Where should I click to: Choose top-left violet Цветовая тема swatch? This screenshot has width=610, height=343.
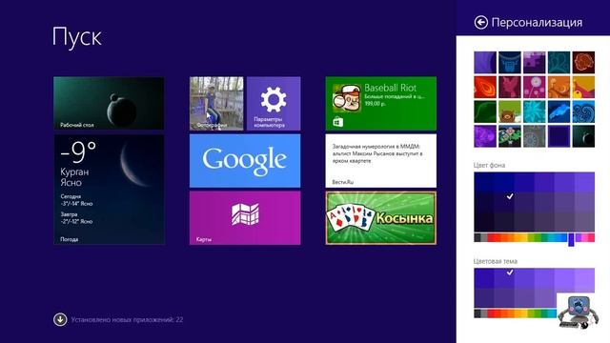[484, 278]
